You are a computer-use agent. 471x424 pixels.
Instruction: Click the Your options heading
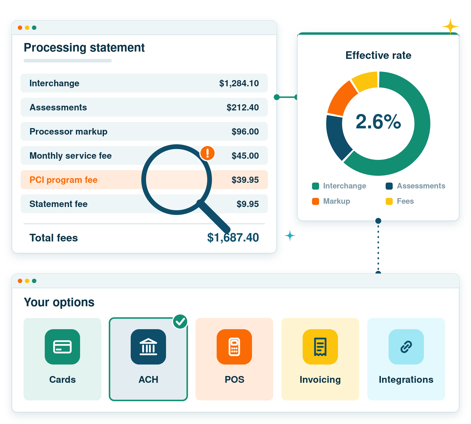tap(59, 303)
